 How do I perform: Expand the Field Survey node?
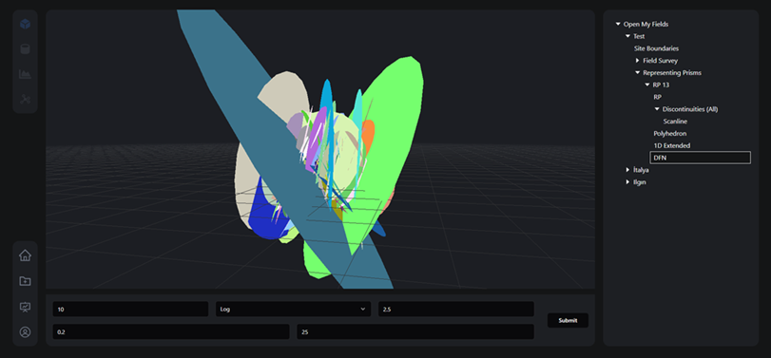(638, 61)
